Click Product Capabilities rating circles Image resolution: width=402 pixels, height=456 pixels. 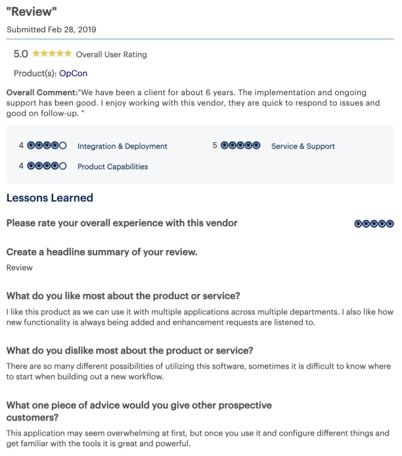pyautogui.click(x=47, y=167)
